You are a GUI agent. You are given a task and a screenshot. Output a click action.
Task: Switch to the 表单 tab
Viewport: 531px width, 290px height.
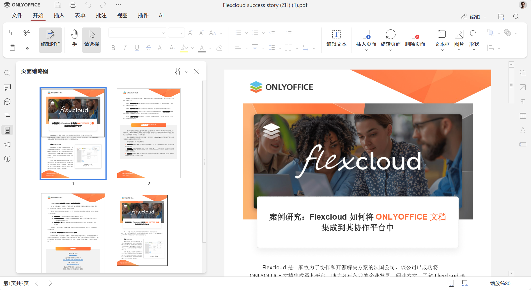[x=80, y=16]
